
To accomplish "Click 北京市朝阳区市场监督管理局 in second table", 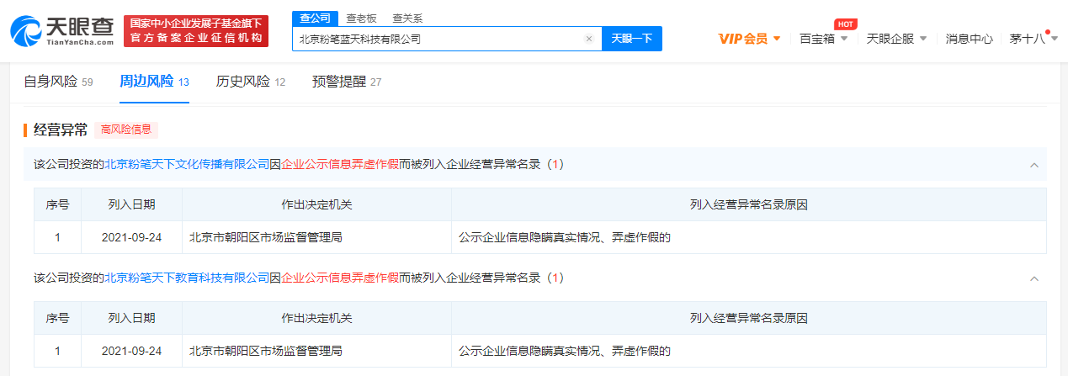I will (x=266, y=350).
